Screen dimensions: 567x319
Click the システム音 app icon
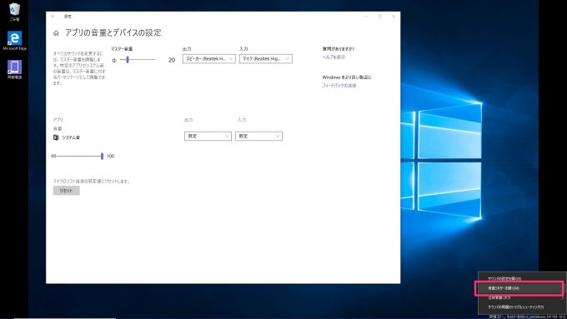[x=56, y=137]
